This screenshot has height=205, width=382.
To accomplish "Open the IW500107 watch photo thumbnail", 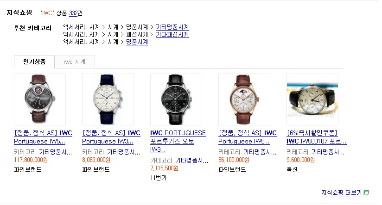I will (x=312, y=99).
